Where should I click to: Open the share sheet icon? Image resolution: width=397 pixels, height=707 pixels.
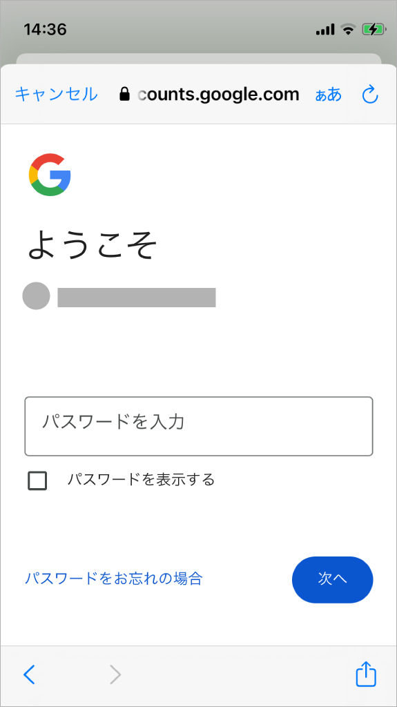(366, 674)
